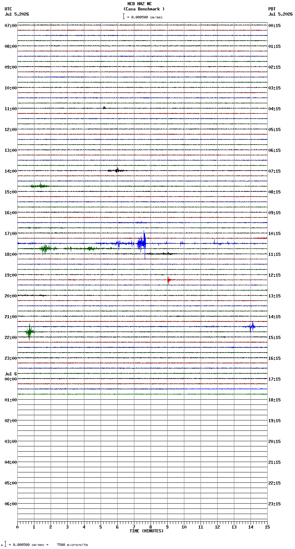Screen dimensions: 295x549
Task: Click the '00:15' PDT time label
Action: [275, 26]
